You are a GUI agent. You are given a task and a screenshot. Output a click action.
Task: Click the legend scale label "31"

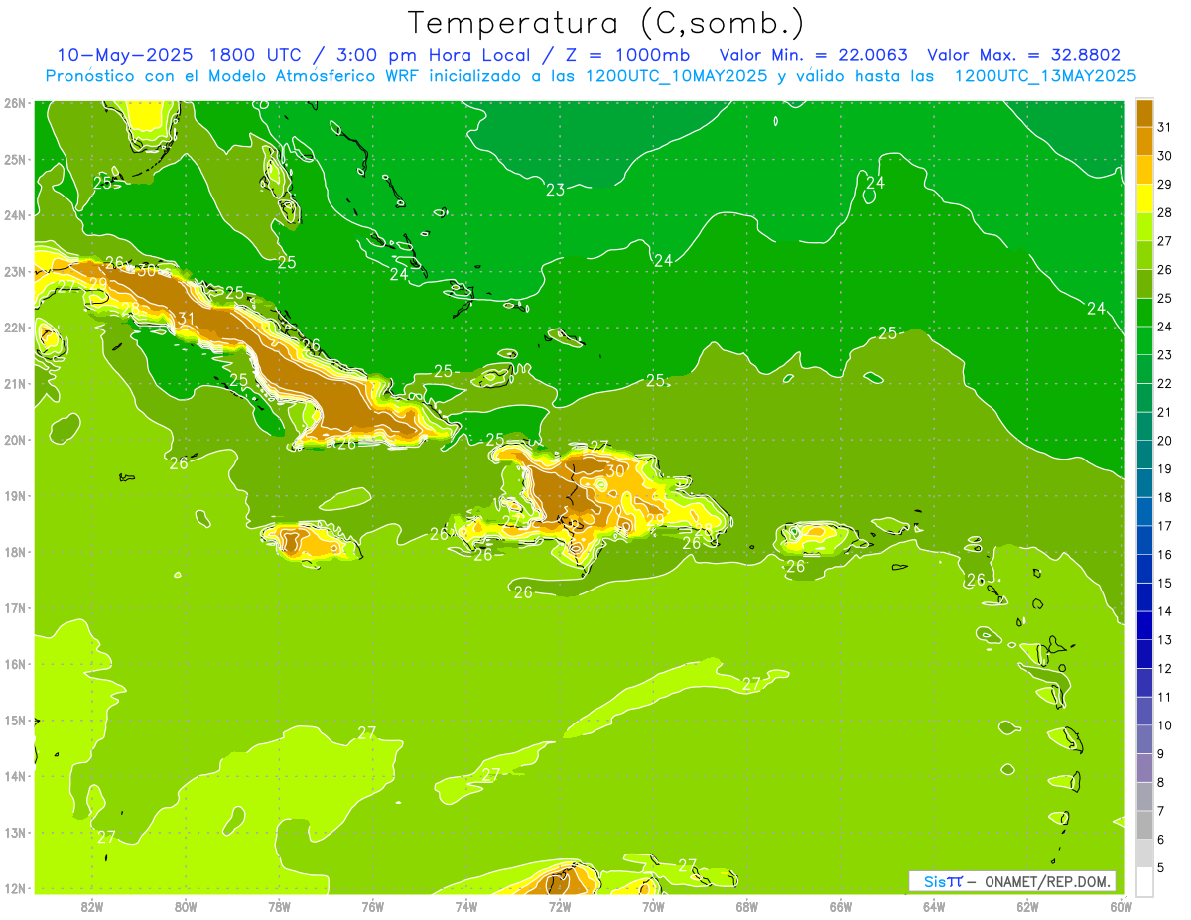[1164, 127]
